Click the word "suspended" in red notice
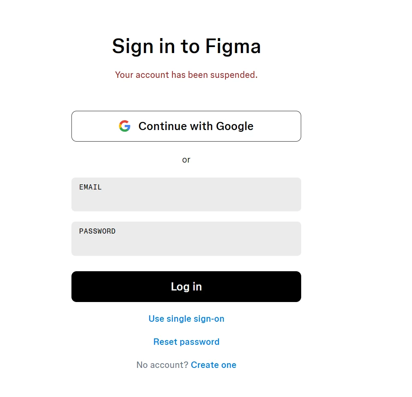The image size is (412, 397). pos(233,75)
